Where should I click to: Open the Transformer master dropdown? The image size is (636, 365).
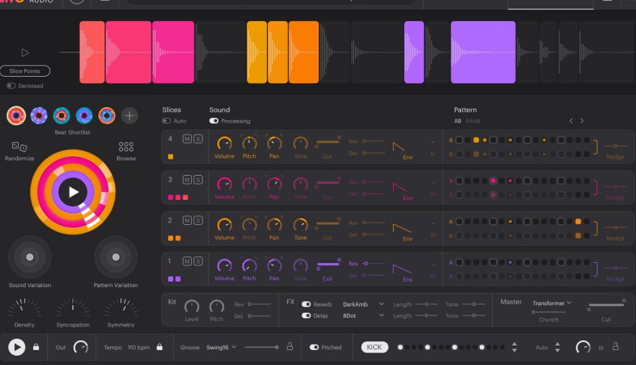(551, 303)
